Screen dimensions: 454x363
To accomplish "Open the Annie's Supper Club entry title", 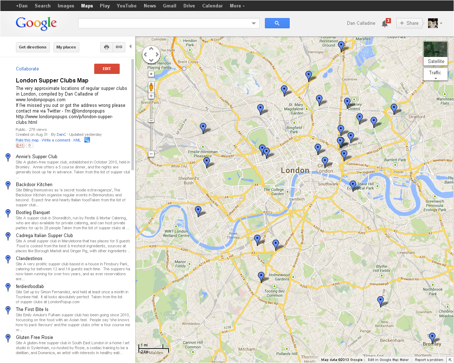I will 36,156.
